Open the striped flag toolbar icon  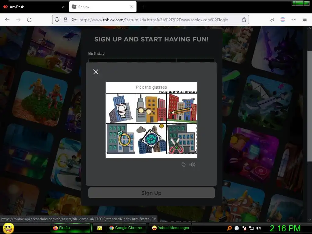click(x=283, y=19)
